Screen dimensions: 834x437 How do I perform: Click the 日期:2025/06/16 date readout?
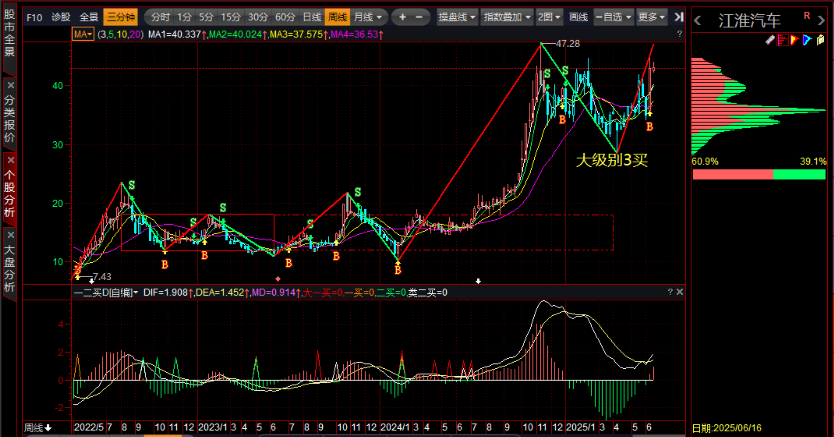tap(727, 428)
